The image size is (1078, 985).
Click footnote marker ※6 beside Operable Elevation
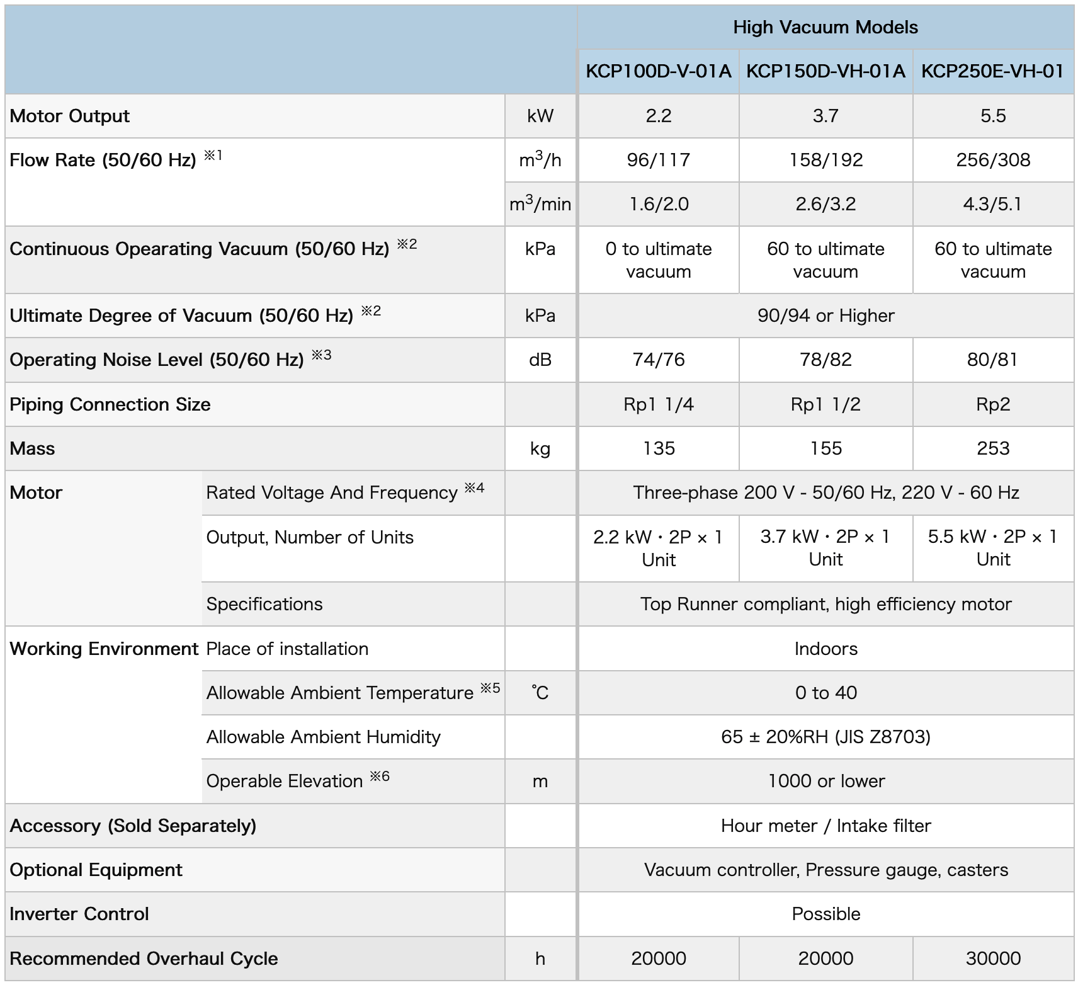pos(380,776)
